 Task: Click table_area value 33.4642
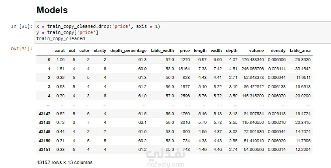point(303,69)
